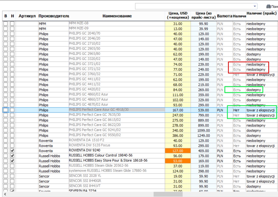Uncheck the Н checkbox for ROWENTA DW 9240
This screenshot has height=197, width=278.
pyautogui.click(x=12, y=151)
